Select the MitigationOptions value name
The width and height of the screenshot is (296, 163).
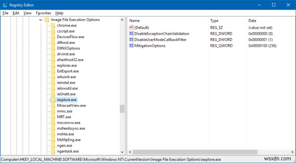(150, 46)
